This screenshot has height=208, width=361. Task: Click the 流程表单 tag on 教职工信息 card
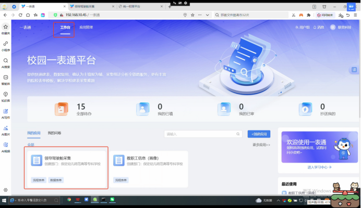121,180
